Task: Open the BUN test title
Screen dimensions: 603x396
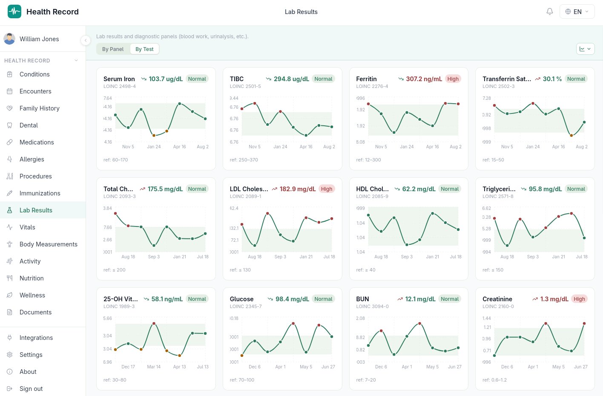Action: point(362,299)
